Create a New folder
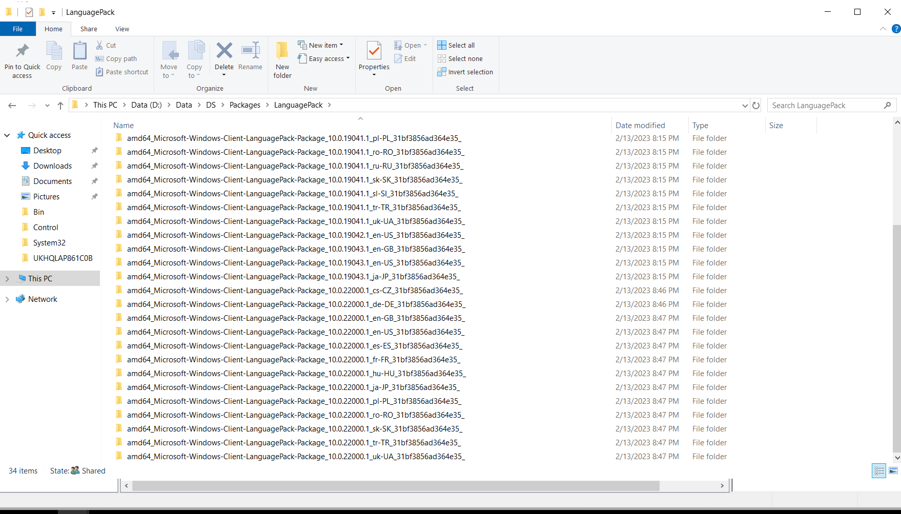 click(x=282, y=60)
